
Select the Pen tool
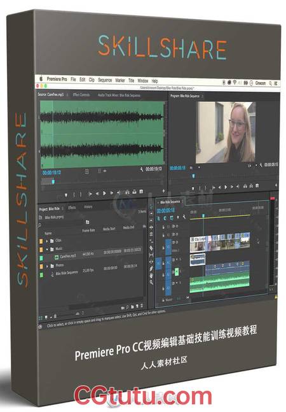(x=151, y=269)
